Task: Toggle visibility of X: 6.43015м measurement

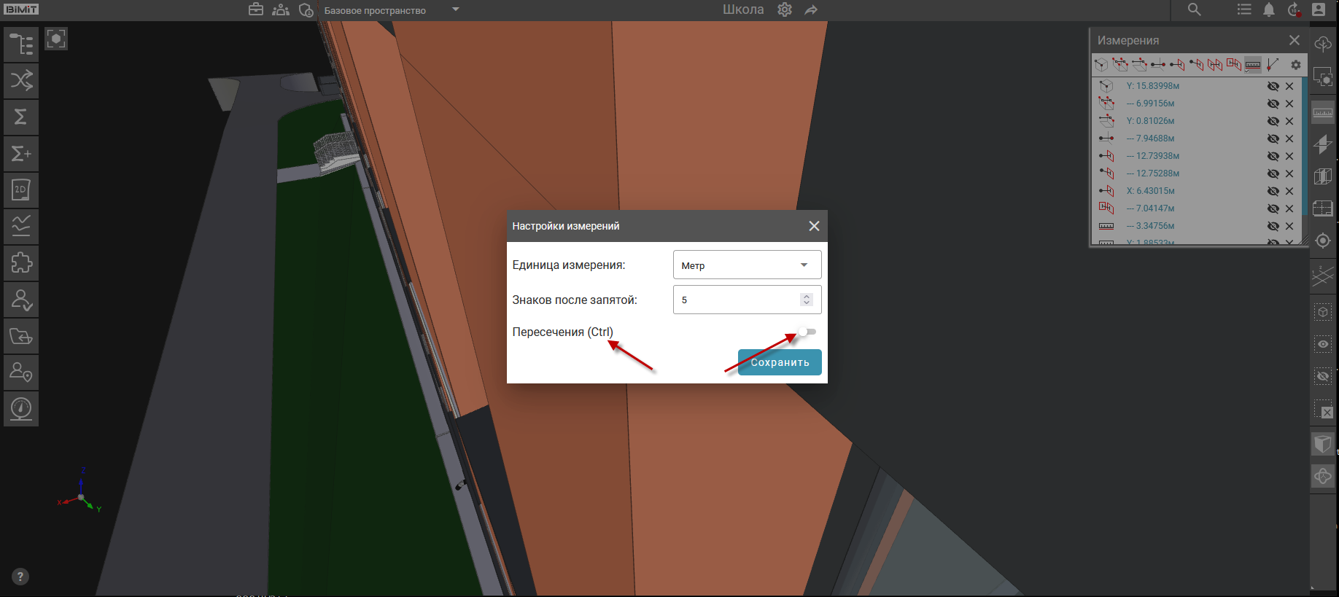Action: (x=1273, y=191)
